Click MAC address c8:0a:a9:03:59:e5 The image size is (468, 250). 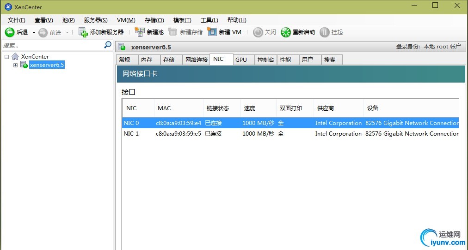pos(179,134)
